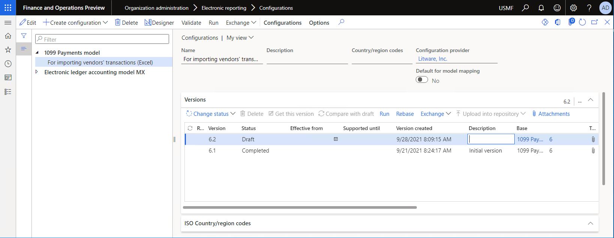Open the AD user account avatar
Viewport: 614px width, 238px height.
point(605,7)
